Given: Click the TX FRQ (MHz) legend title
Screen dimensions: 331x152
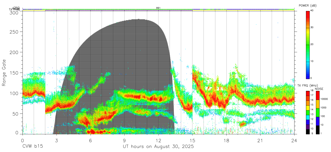Looking at the screenshot, I should 307,86.
